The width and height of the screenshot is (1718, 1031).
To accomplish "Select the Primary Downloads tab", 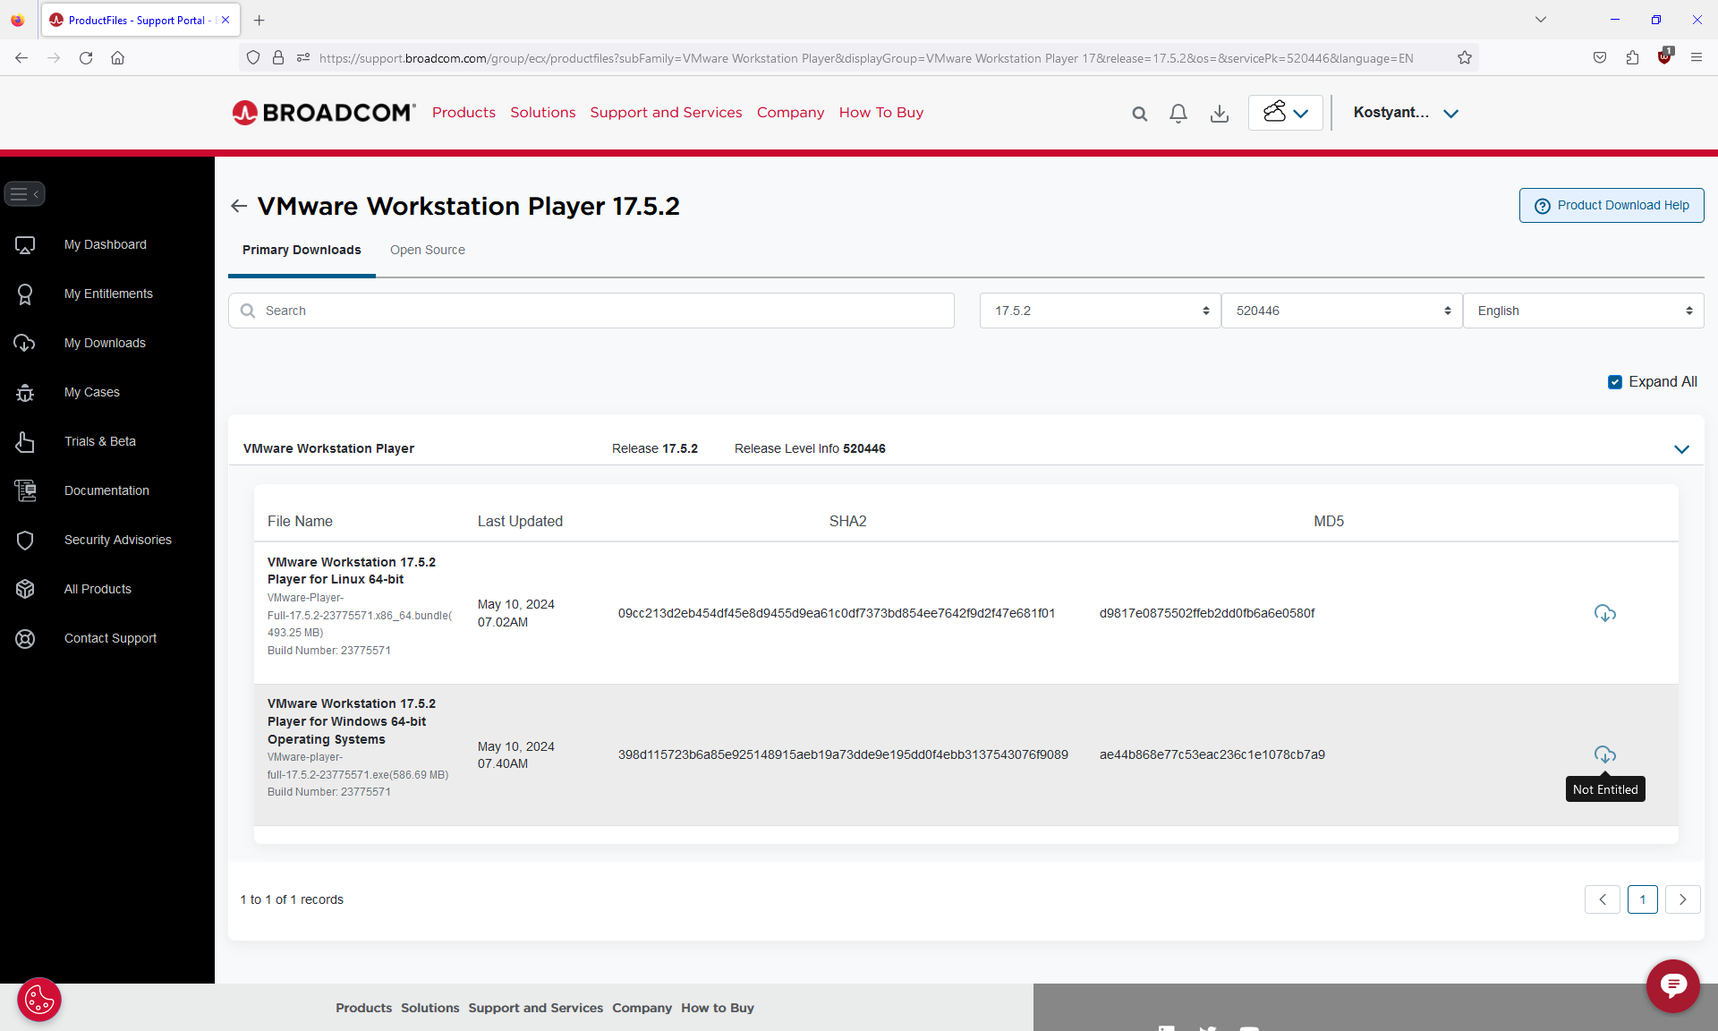I will tap(302, 250).
